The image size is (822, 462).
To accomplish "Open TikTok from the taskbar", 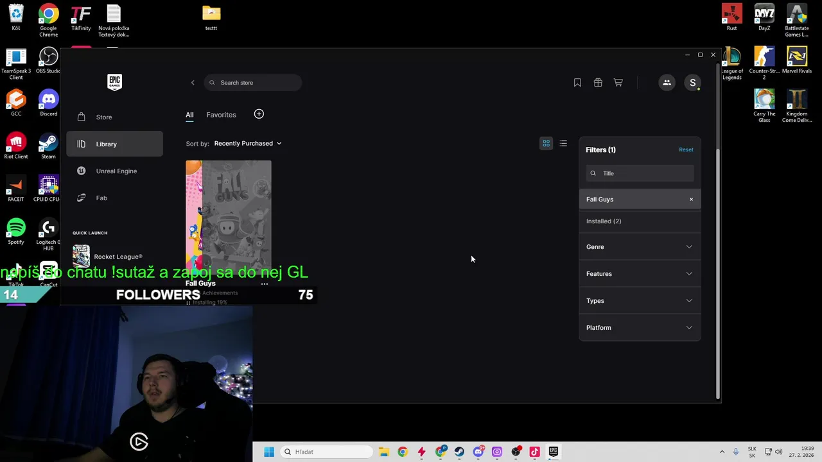I will pos(534,452).
